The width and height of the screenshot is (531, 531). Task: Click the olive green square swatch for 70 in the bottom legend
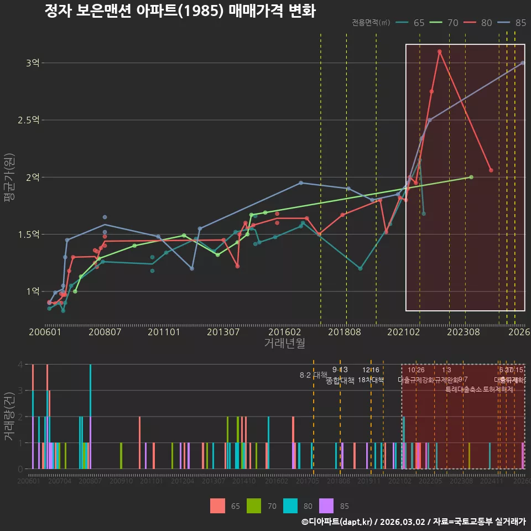pyautogui.click(x=254, y=506)
